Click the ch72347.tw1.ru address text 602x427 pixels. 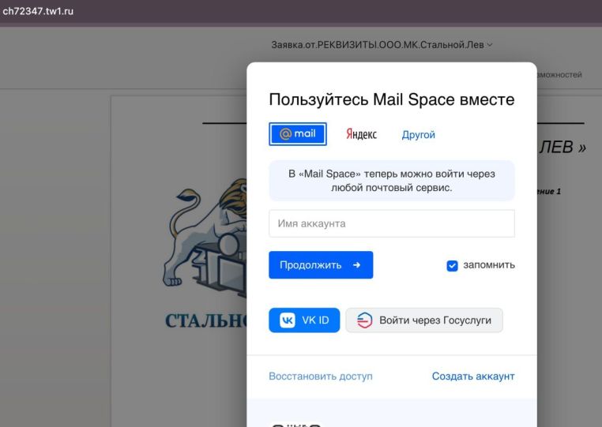tap(38, 9)
